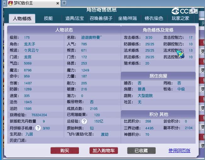Open the 坐骑/祥瑞 tab
This screenshot has height=160, width=205.
click(127, 18)
